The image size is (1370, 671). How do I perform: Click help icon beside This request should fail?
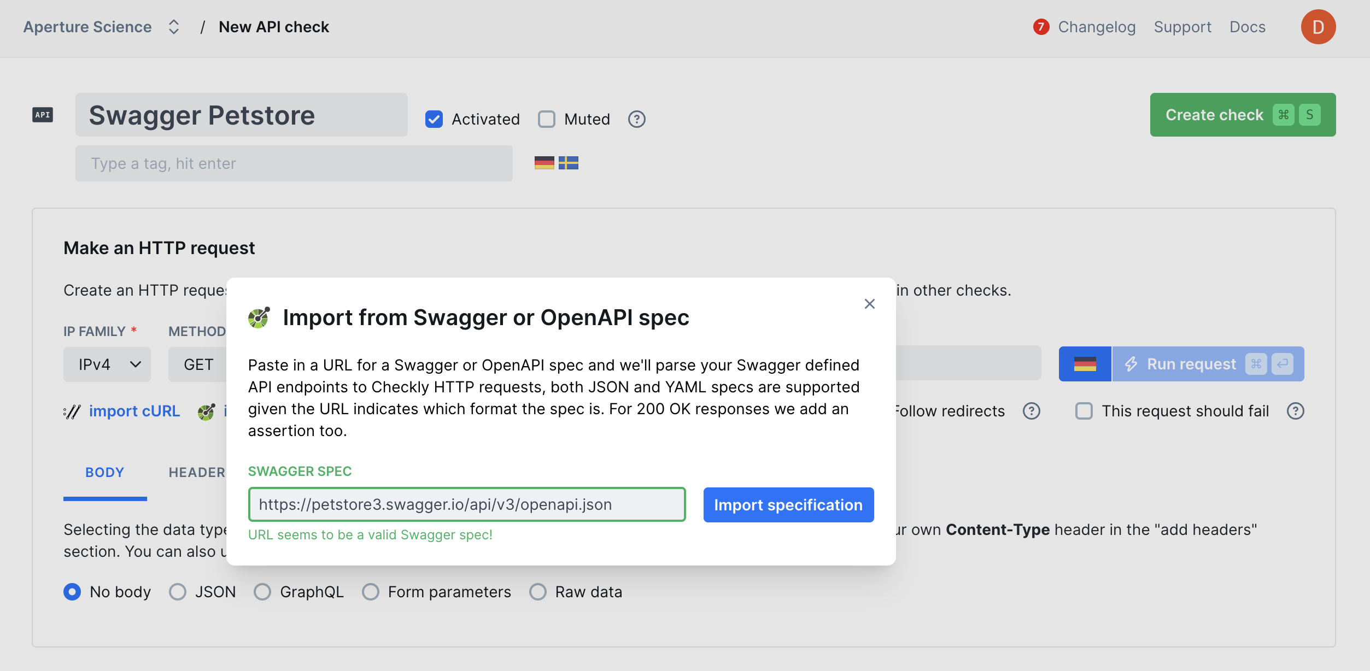pos(1295,411)
